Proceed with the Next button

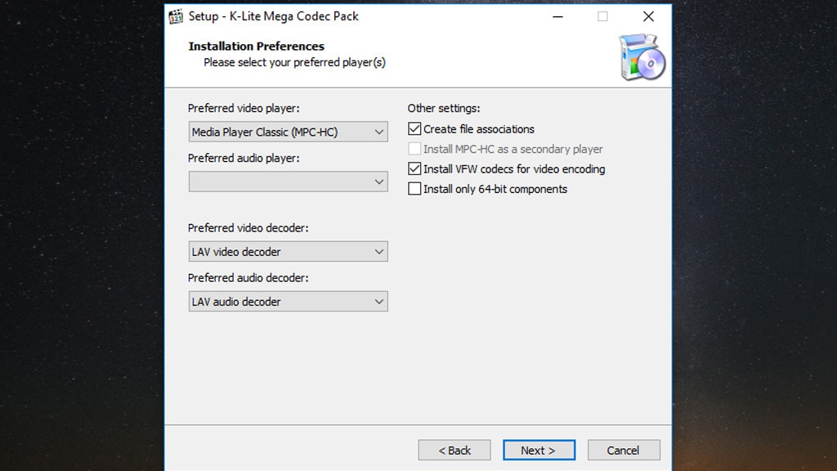pos(539,451)
